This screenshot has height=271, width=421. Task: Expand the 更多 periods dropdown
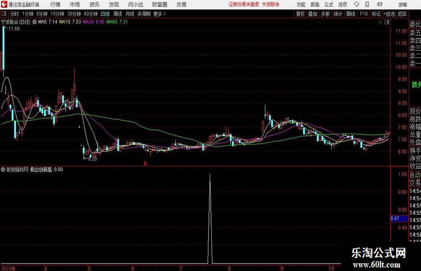159,14
